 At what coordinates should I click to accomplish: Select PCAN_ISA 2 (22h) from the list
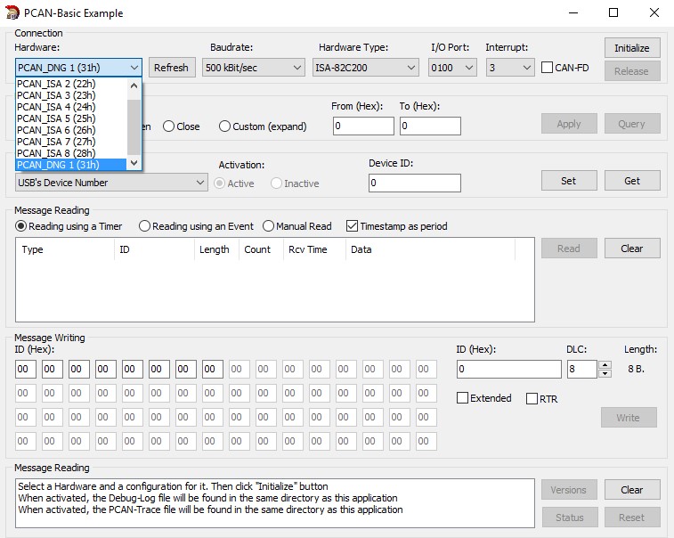[71, 84]
